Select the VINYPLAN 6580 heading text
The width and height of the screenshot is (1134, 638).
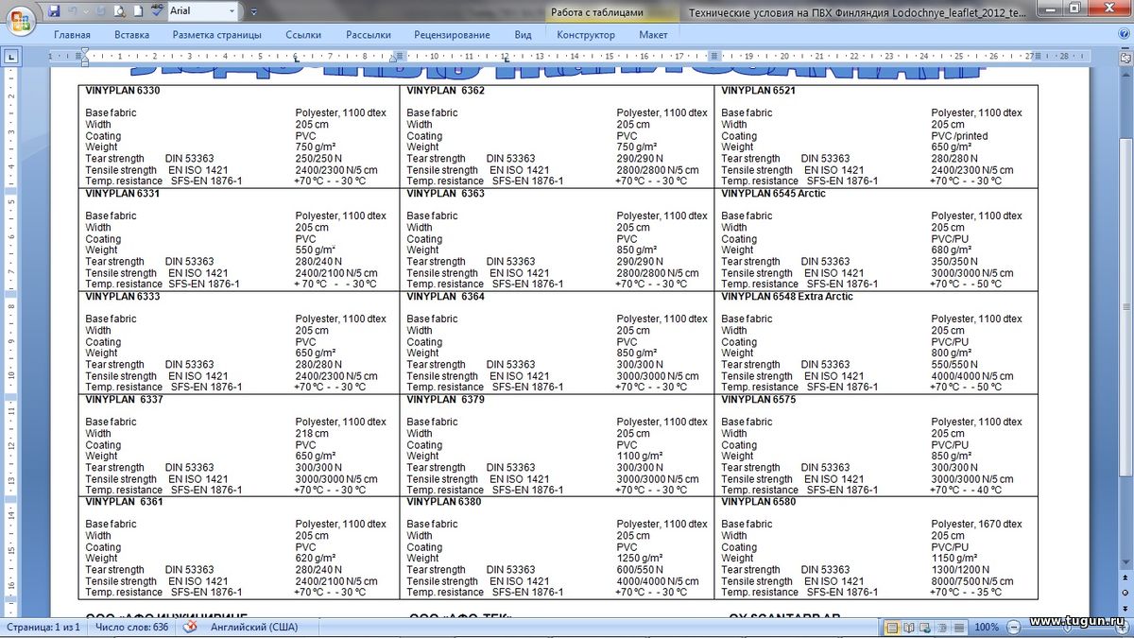(x=758, y=502)
